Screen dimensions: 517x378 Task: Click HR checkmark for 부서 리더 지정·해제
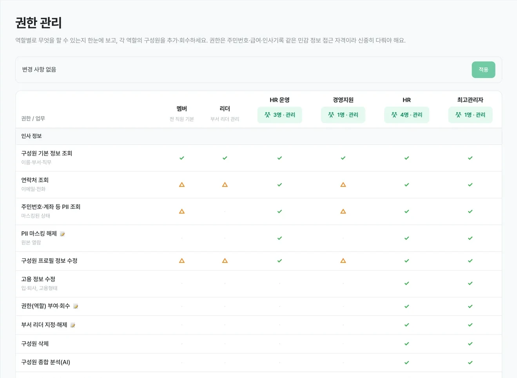pyautogui.click(x=406, y=325)
